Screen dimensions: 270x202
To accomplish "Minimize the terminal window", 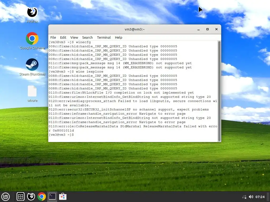I will 199,29.
